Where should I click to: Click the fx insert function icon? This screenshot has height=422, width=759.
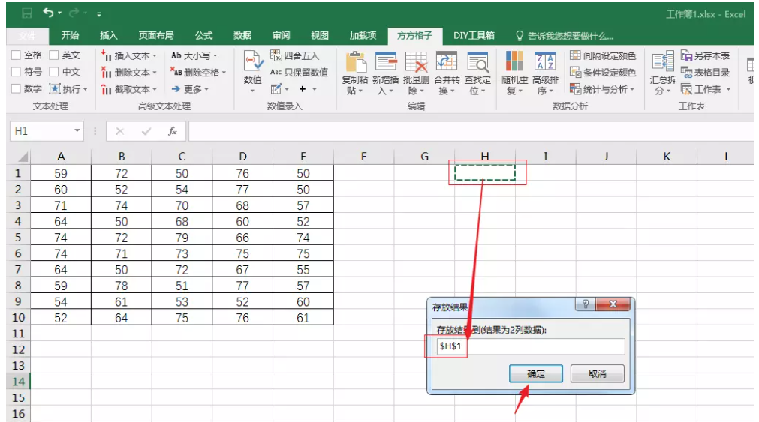pyautogui.click(x=172, y=131)
